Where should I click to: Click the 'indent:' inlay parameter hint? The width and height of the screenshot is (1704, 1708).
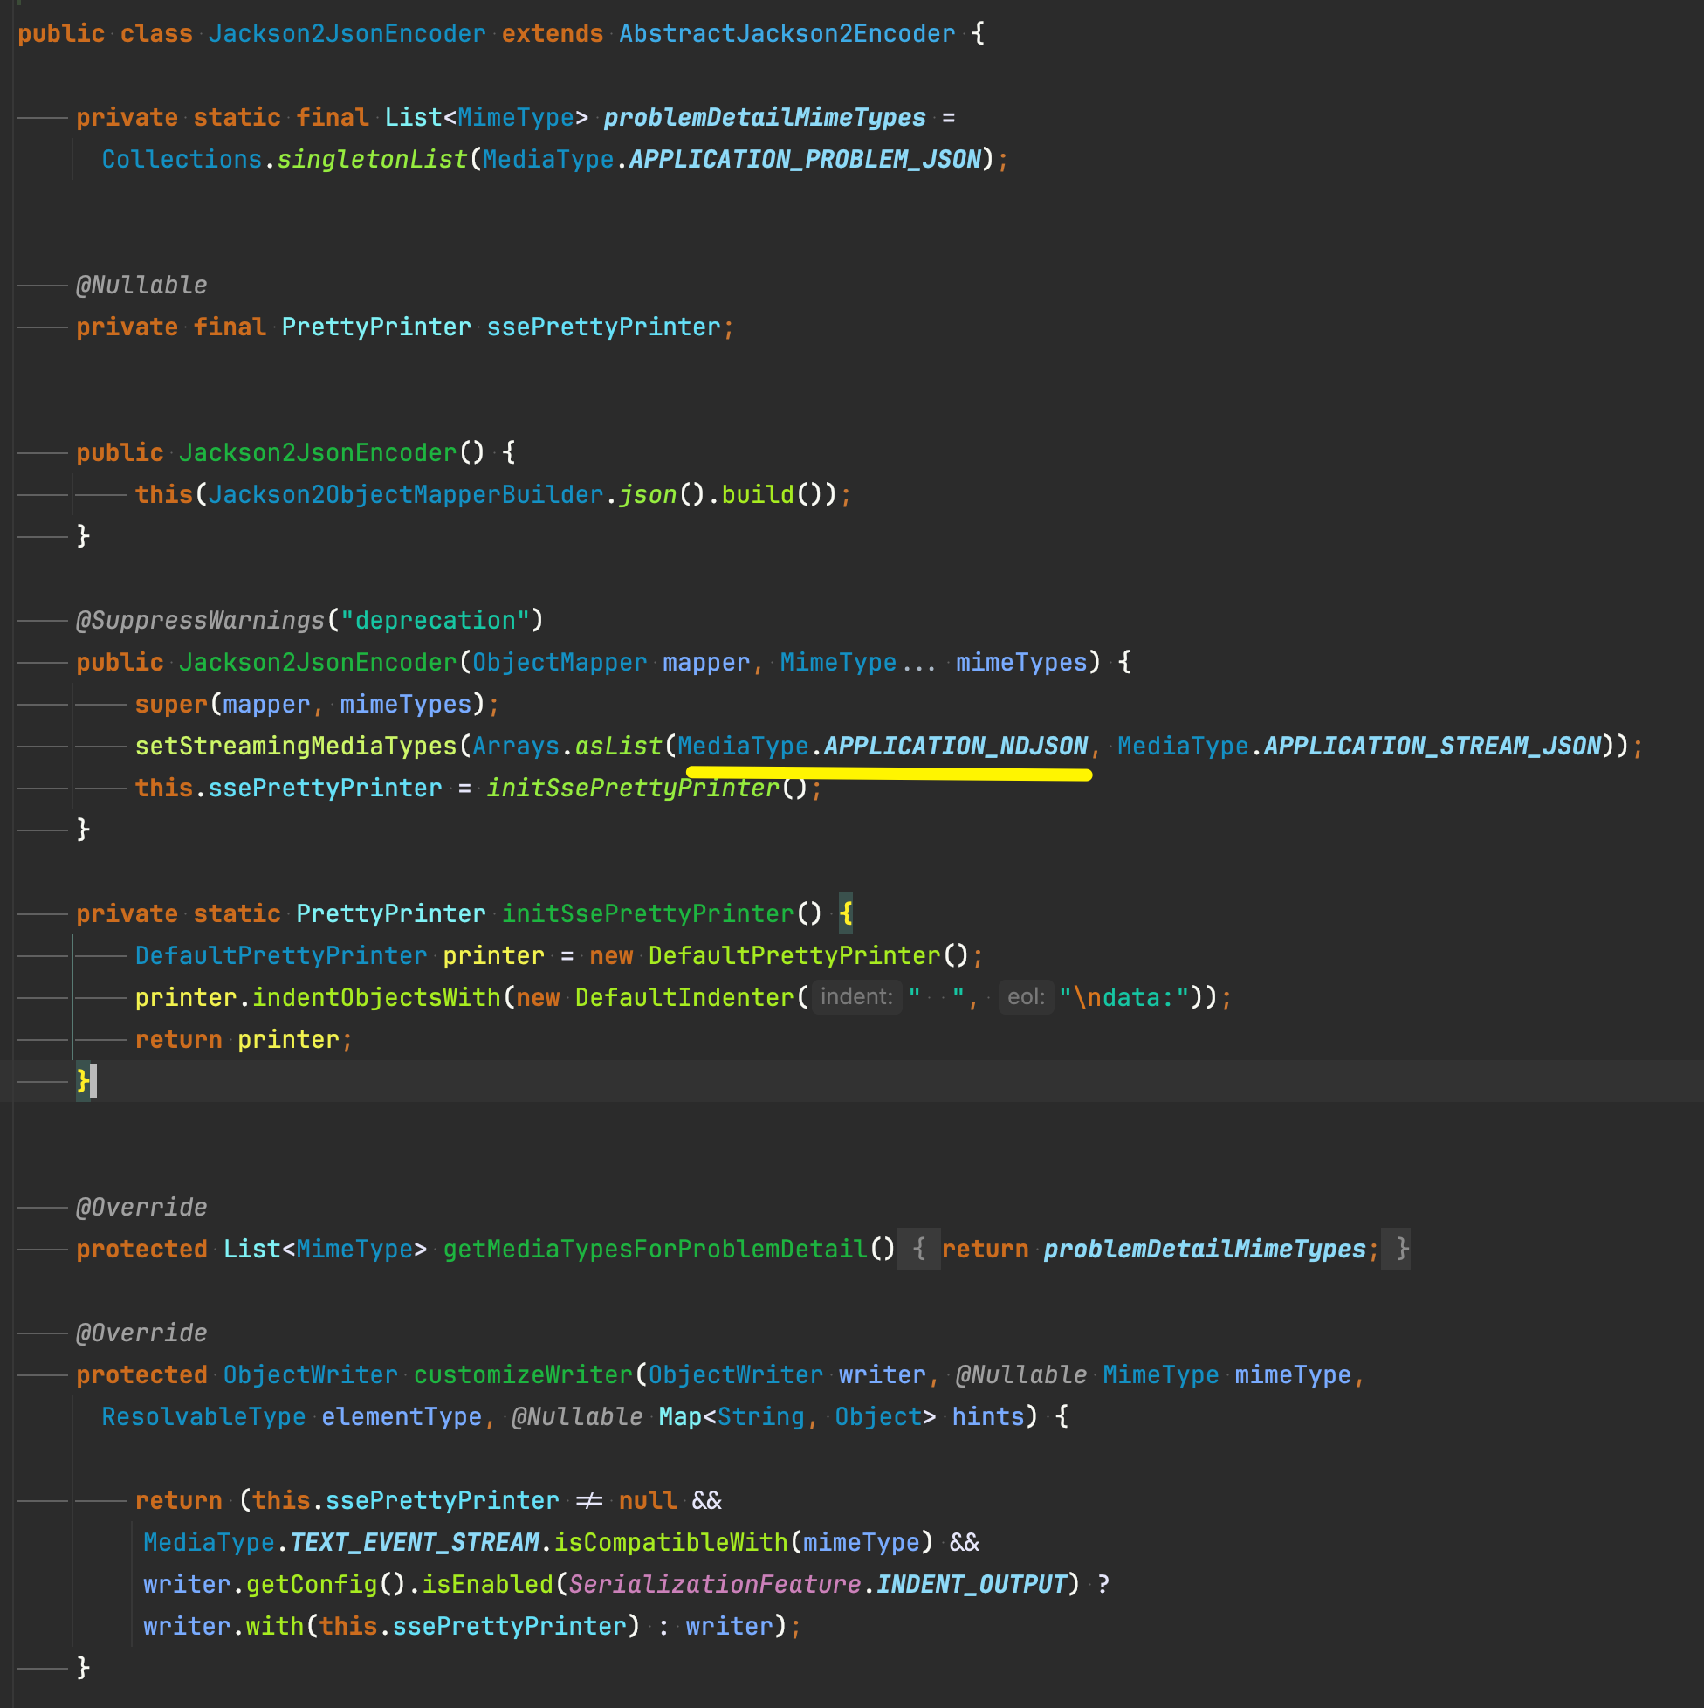(855, 997)
